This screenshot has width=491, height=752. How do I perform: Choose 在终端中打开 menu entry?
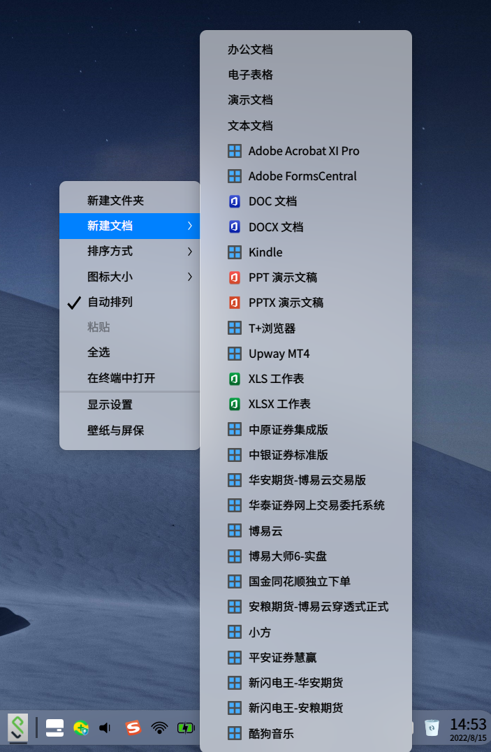(x=129, y=378)
